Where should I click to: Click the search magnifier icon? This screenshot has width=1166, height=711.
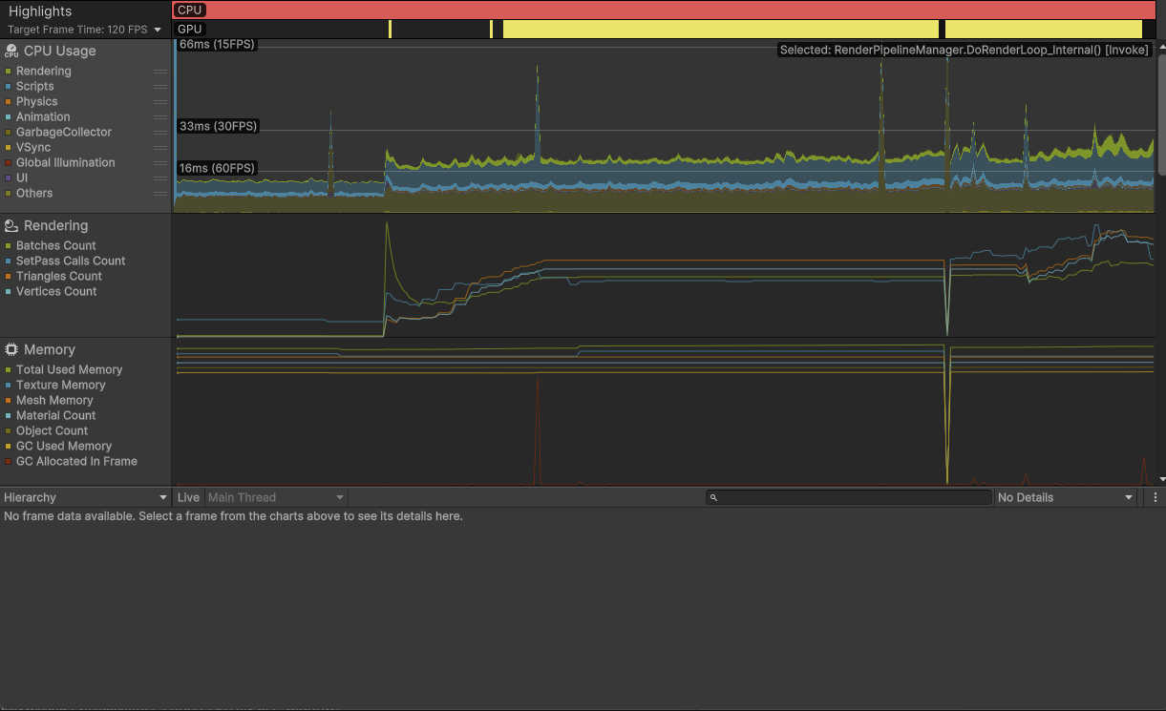[x=713, y=497]
